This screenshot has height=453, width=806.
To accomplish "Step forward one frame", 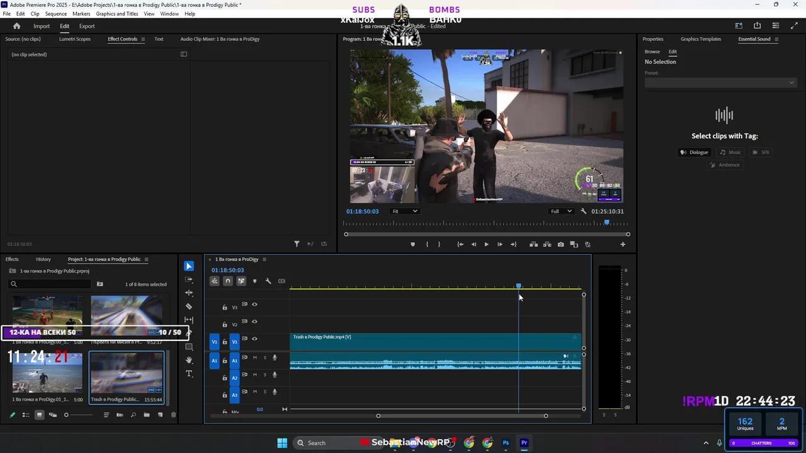I will click(500, 244).
